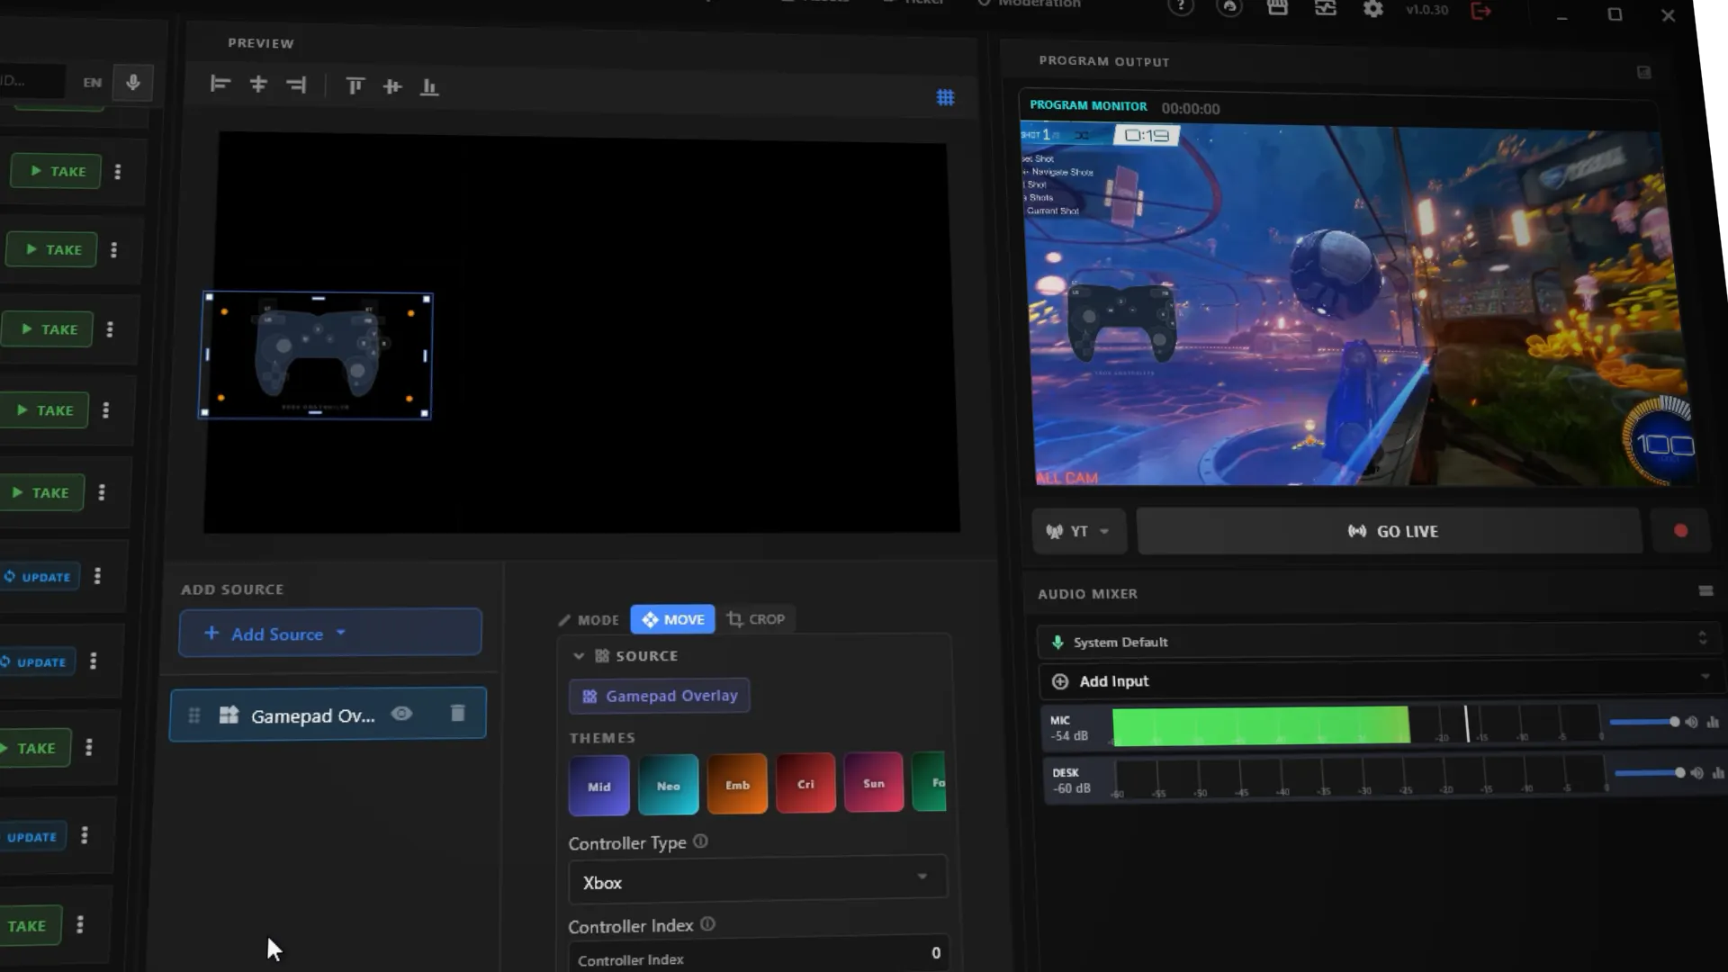
Task: Align the selection to the bottom edge
Action: [x=429, y=87]
